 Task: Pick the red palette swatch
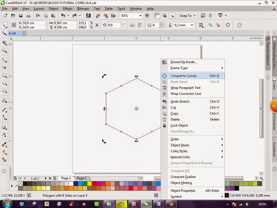(94, 184)
